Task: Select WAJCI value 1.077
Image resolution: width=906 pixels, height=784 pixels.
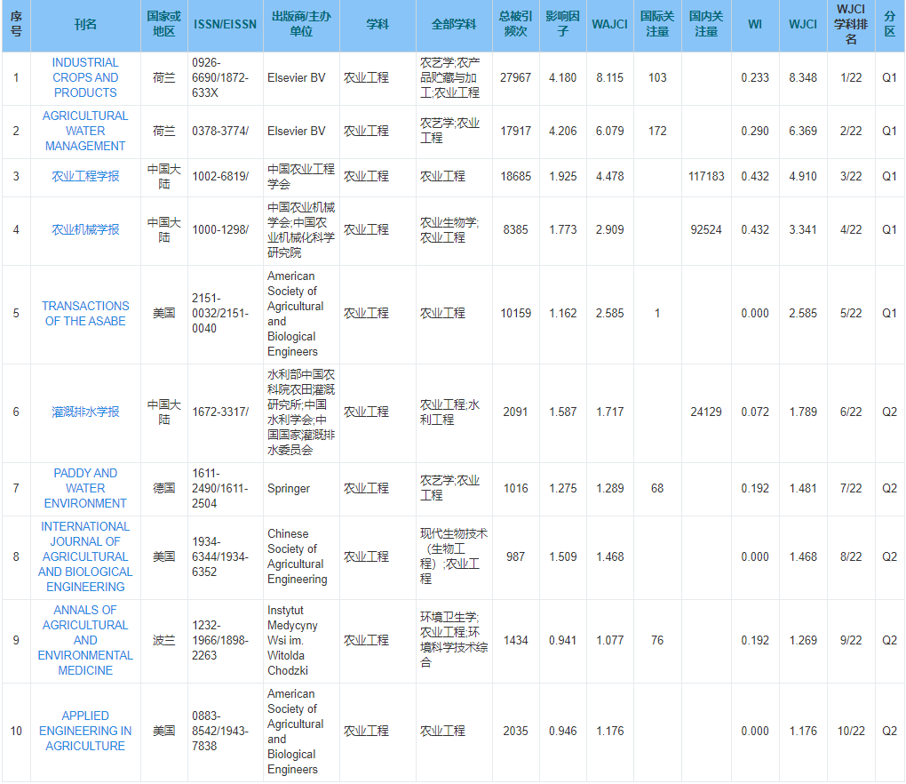Action: pos(610,640)
